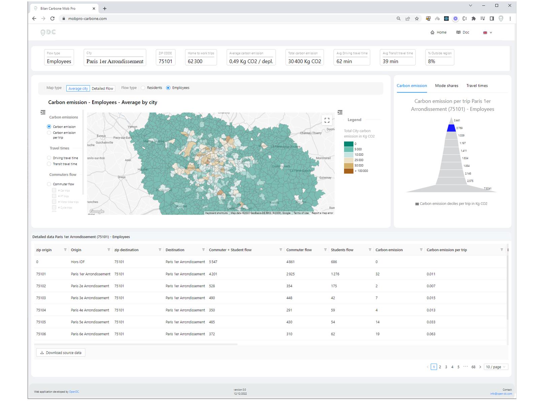Open Chrome three-dot menu
544x402 pixels.
[x=510, y=19]
